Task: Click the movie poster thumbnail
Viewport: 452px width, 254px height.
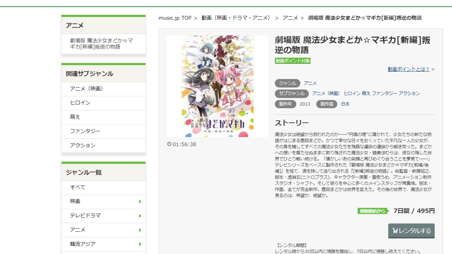Action: [x=218, y=86]
